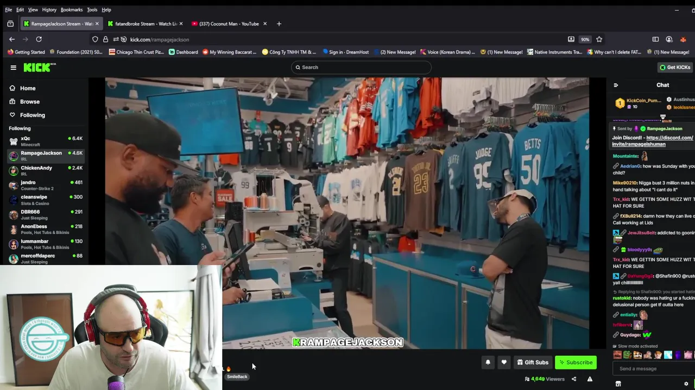Open AnonEbess channel in sidebar
The height and width of the screenshot is (390, 695).
tap(46, 229)
